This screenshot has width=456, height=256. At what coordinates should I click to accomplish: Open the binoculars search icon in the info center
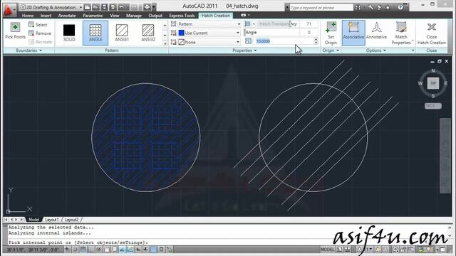tap(358, 8)
